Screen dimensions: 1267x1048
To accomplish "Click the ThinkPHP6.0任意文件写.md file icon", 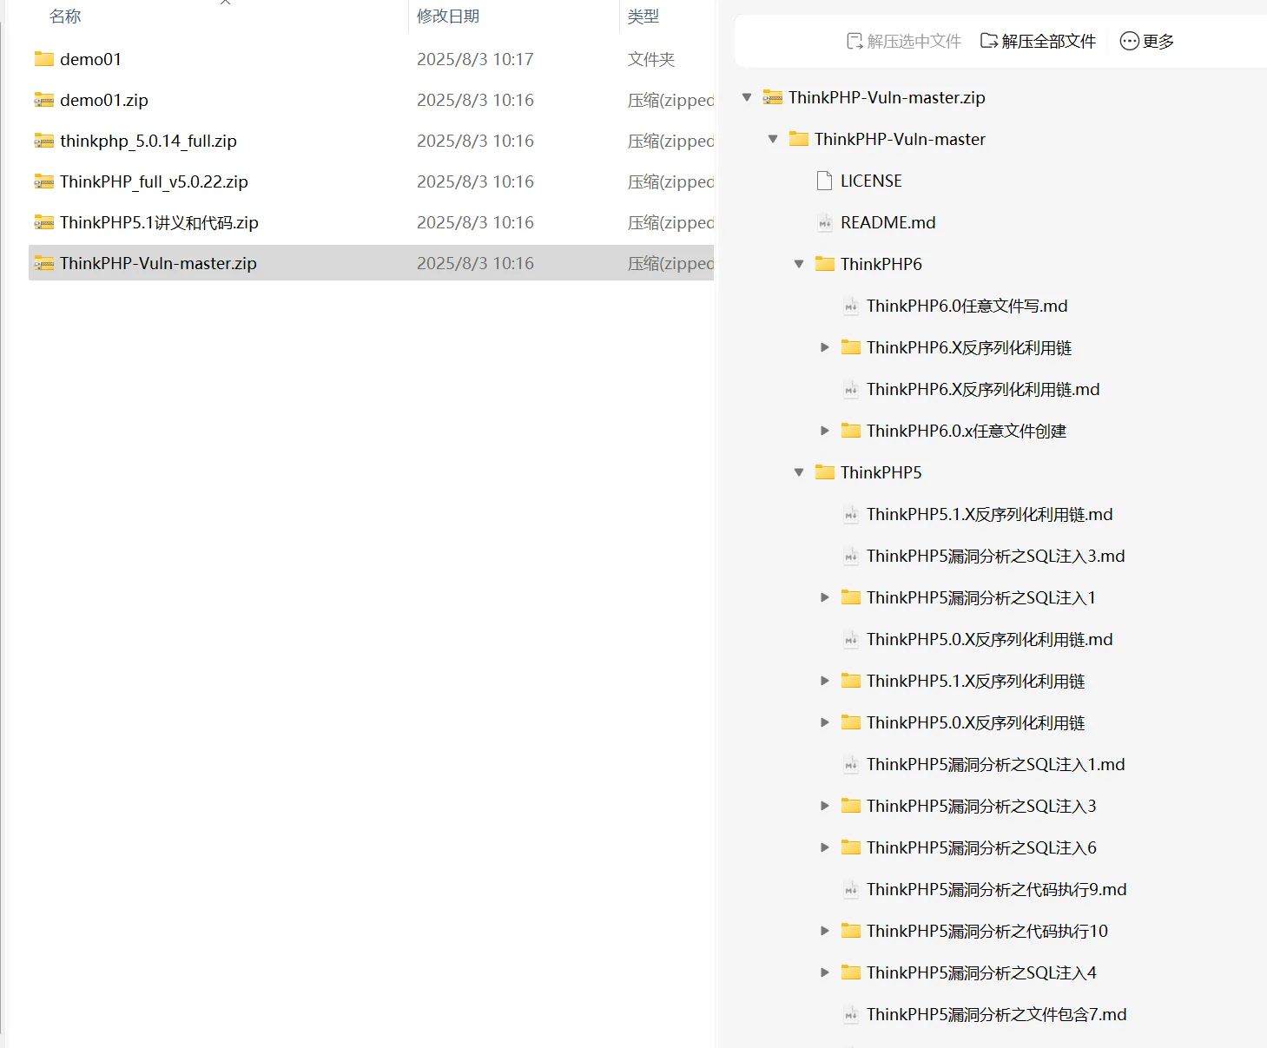I will pos(850,306).
